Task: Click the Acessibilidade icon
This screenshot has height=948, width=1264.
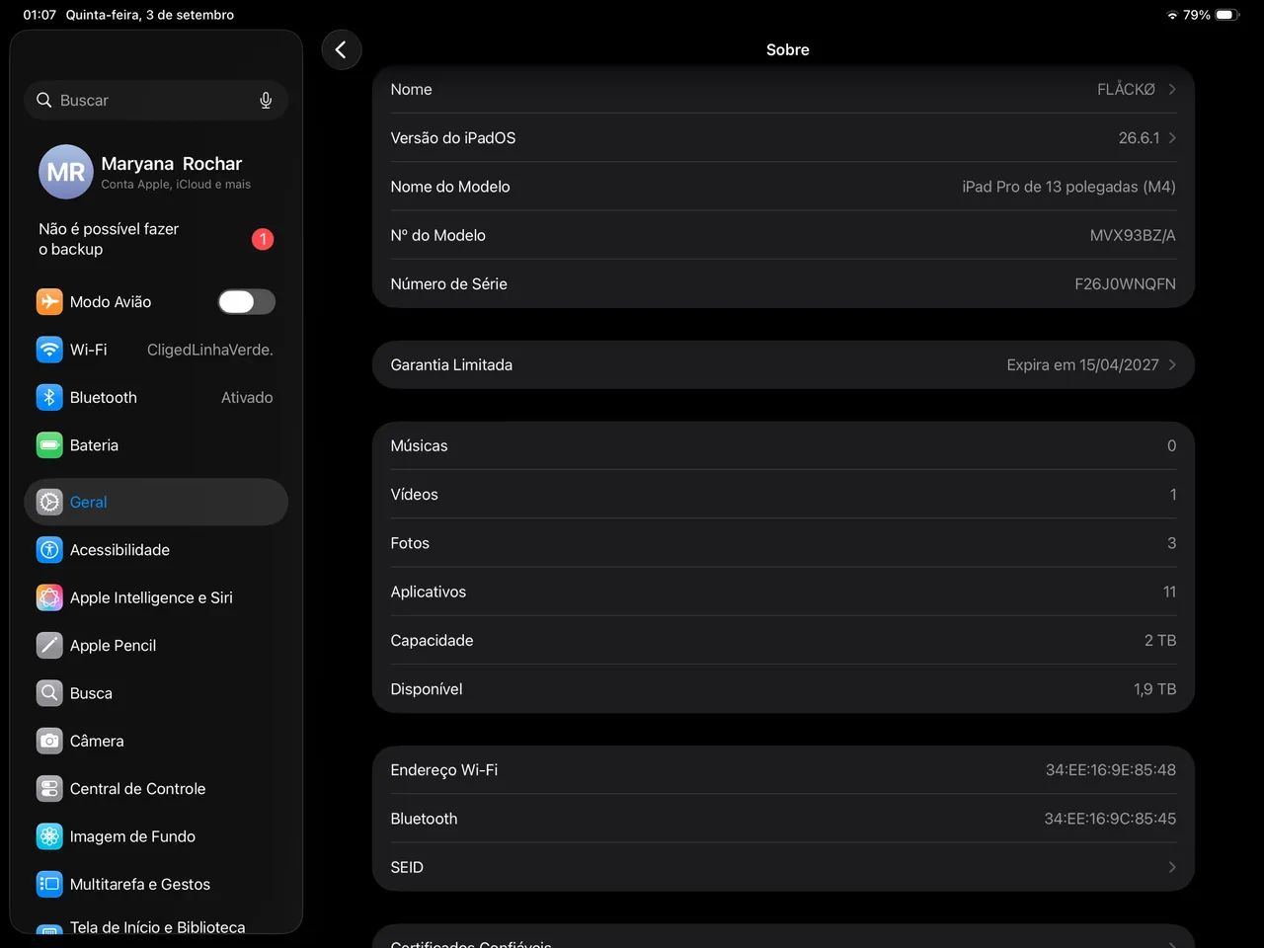Action: tap(49, 550)
